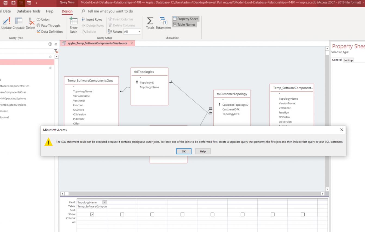The width and height of the screenshot is (365, 232).
Task: Select NMOperatingSystems in navigation pane
Action: click(x=13, y=99)
